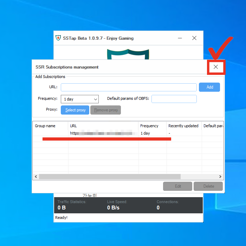Click the Recently updated column header
The image size is (246, 246).
[184, 126]
